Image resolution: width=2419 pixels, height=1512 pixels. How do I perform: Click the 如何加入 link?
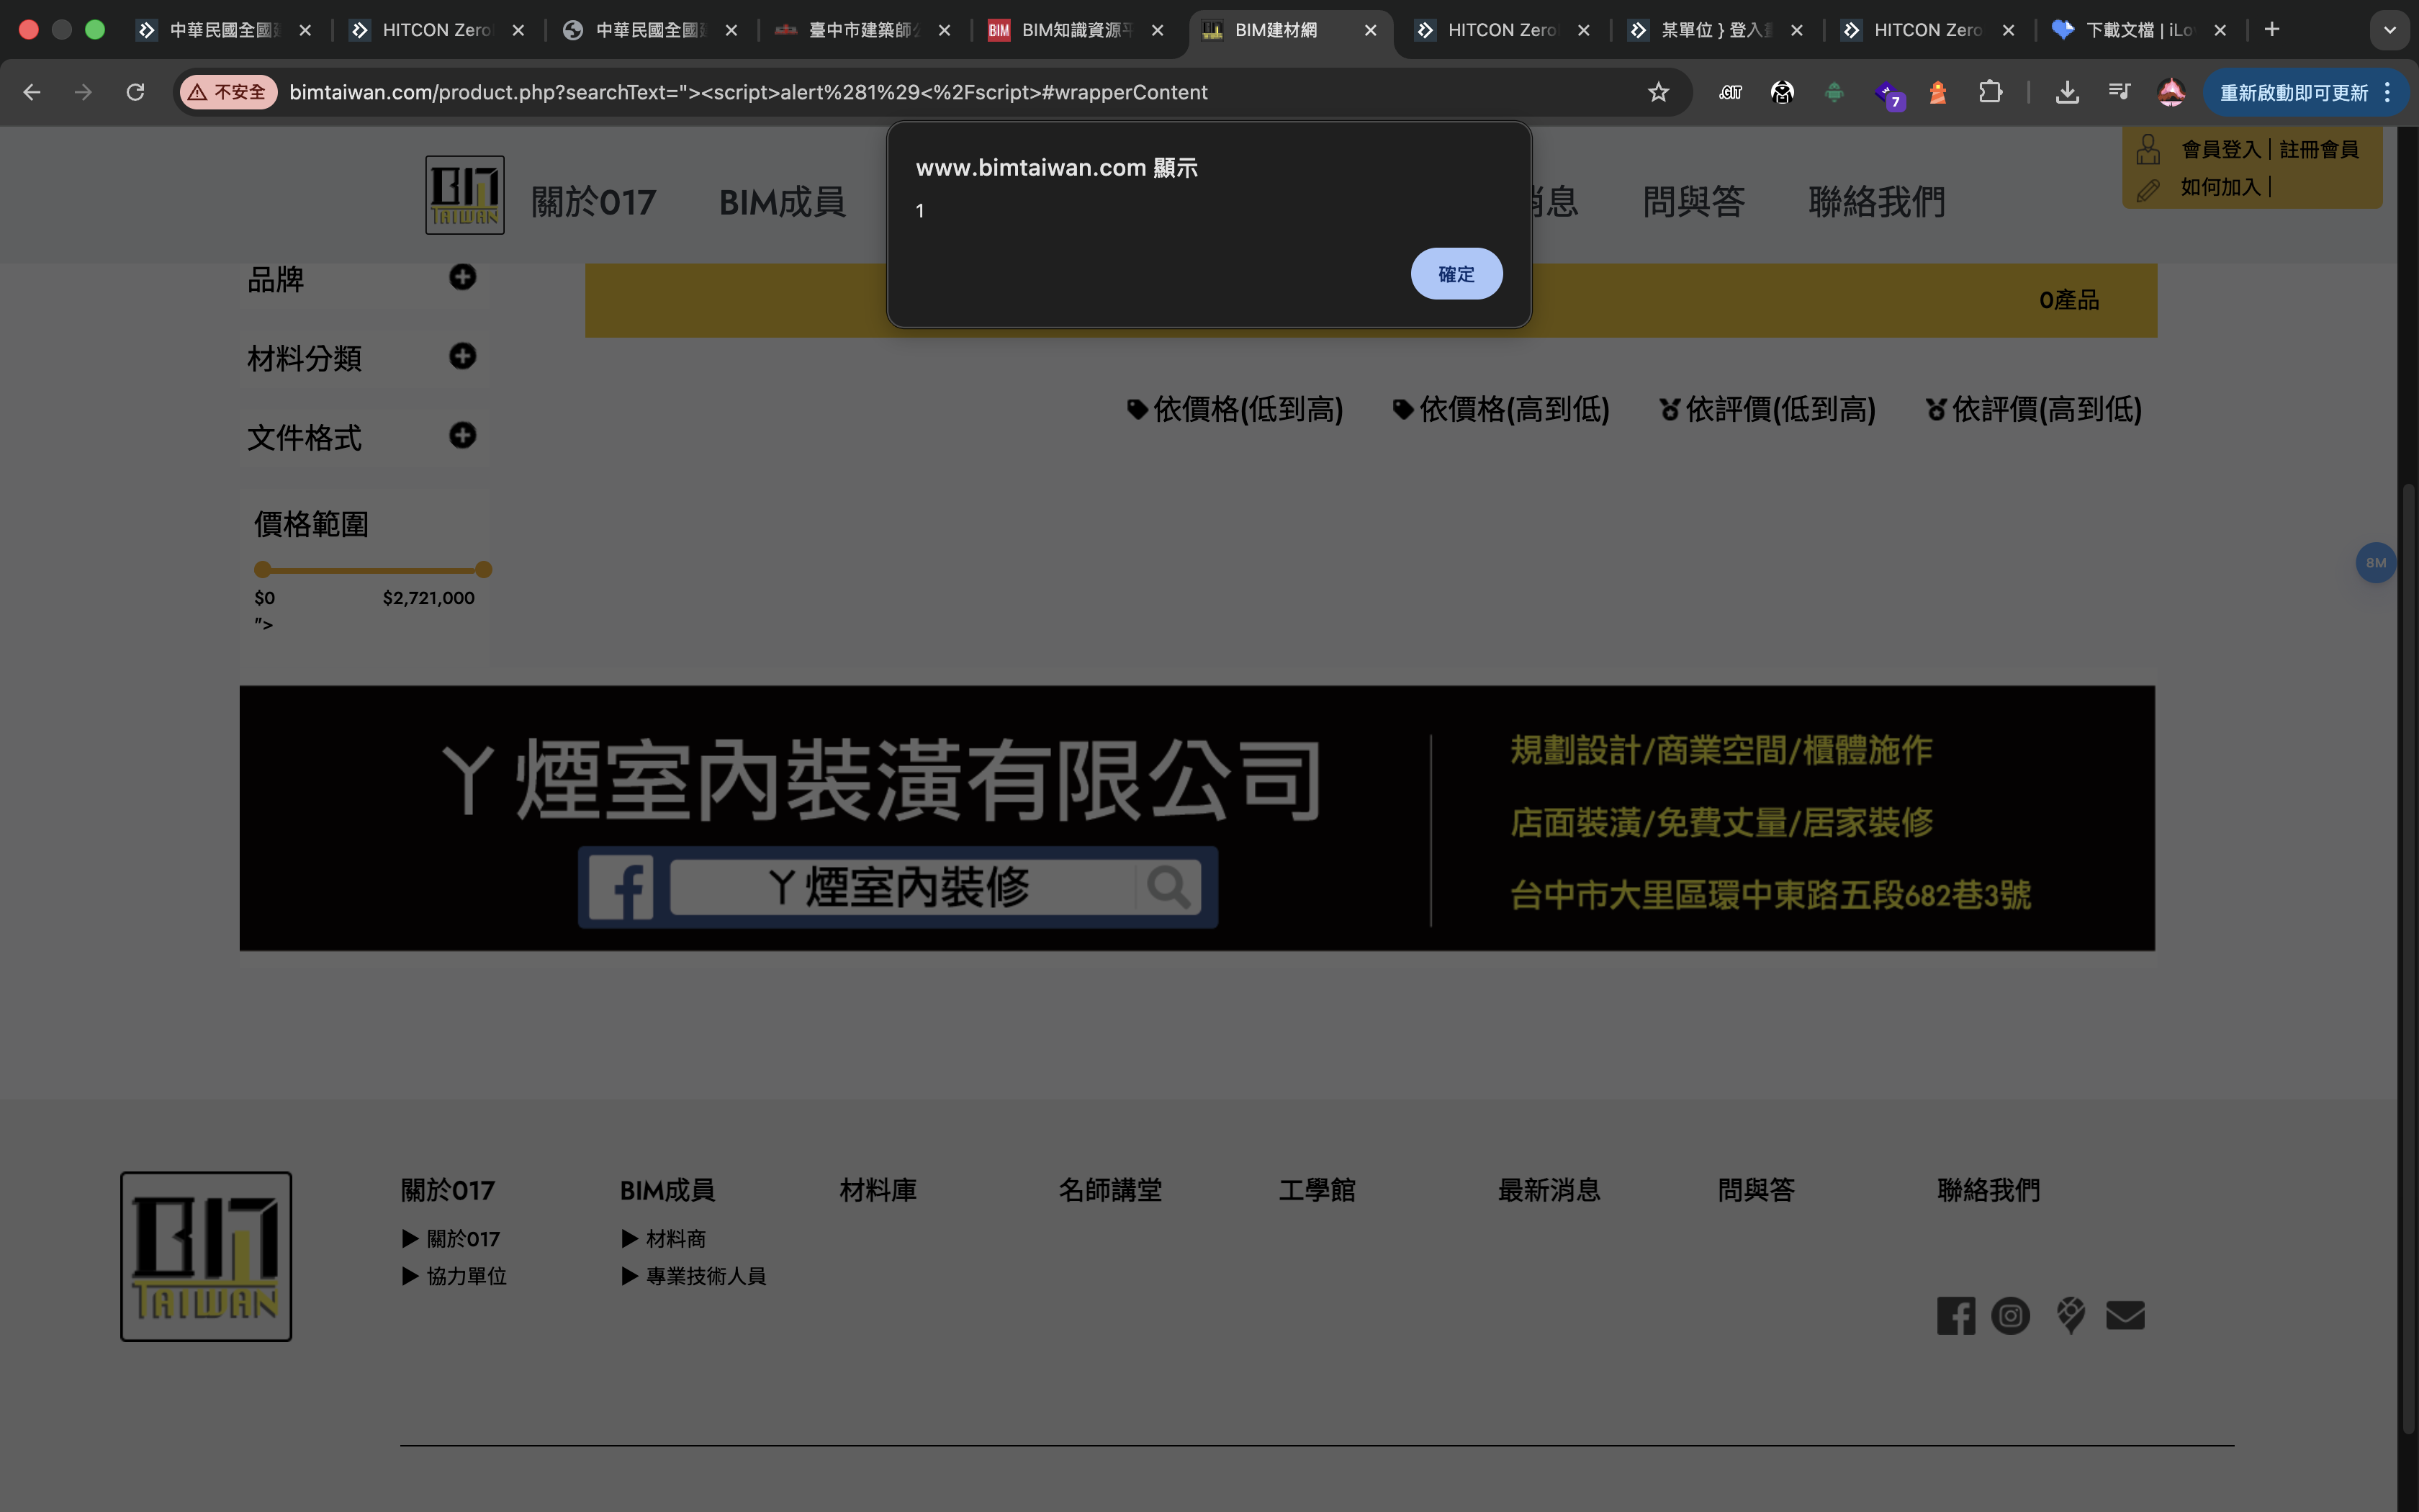[x=2220, y=187]
